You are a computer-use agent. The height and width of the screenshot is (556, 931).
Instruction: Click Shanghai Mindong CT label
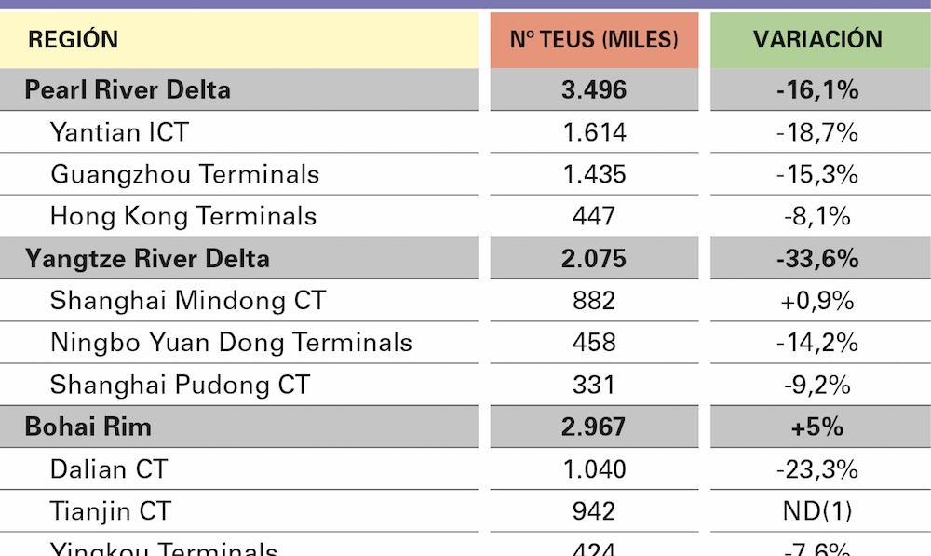click(x=188, y=301)
